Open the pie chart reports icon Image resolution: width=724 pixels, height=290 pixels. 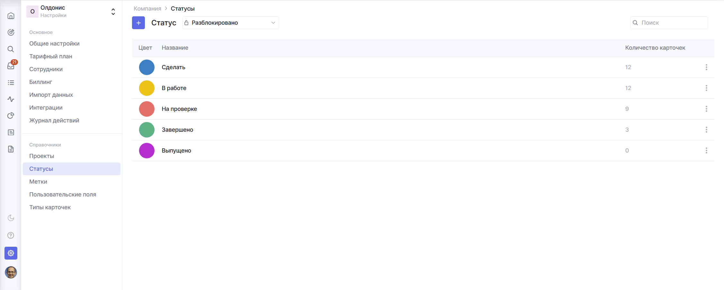coord(11,116)
